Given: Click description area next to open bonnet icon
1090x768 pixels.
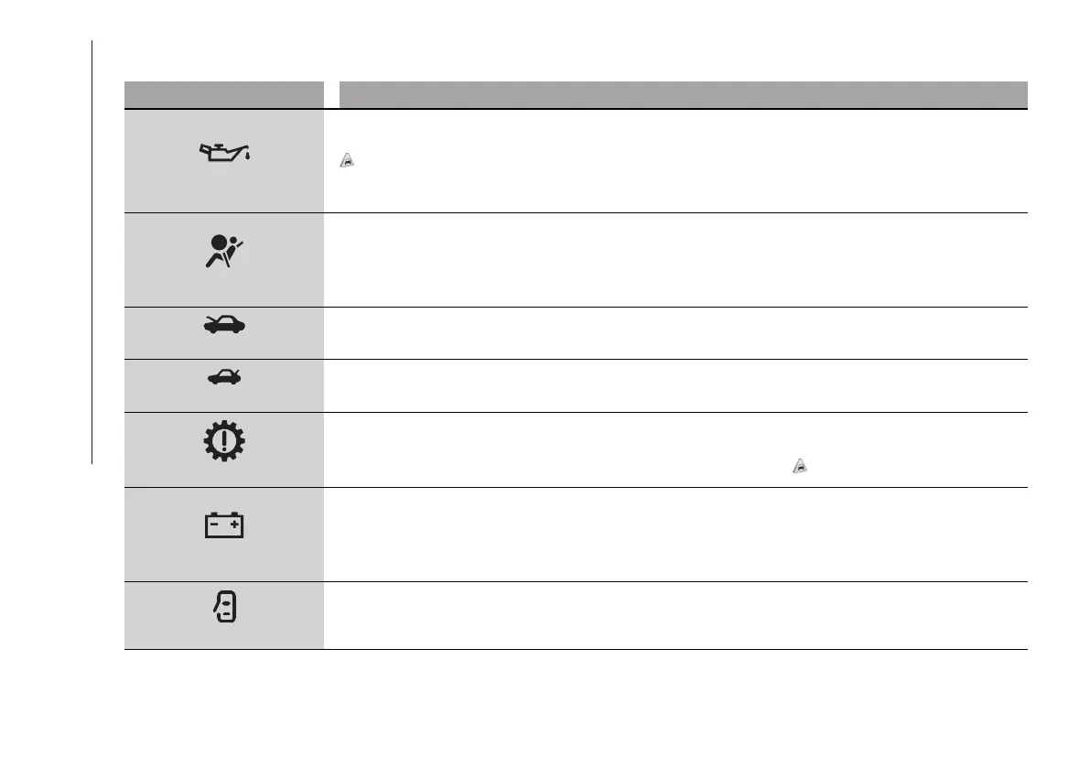Looking at the screenshot, I should pos(677,333).
